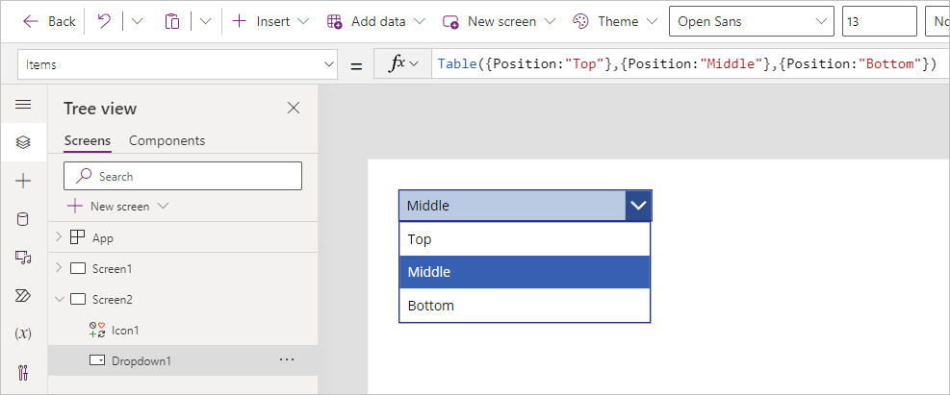The height and width of the screenshot is (395, 950).
Task: Click the Insert plus icon in left rail
Action: 23,181
